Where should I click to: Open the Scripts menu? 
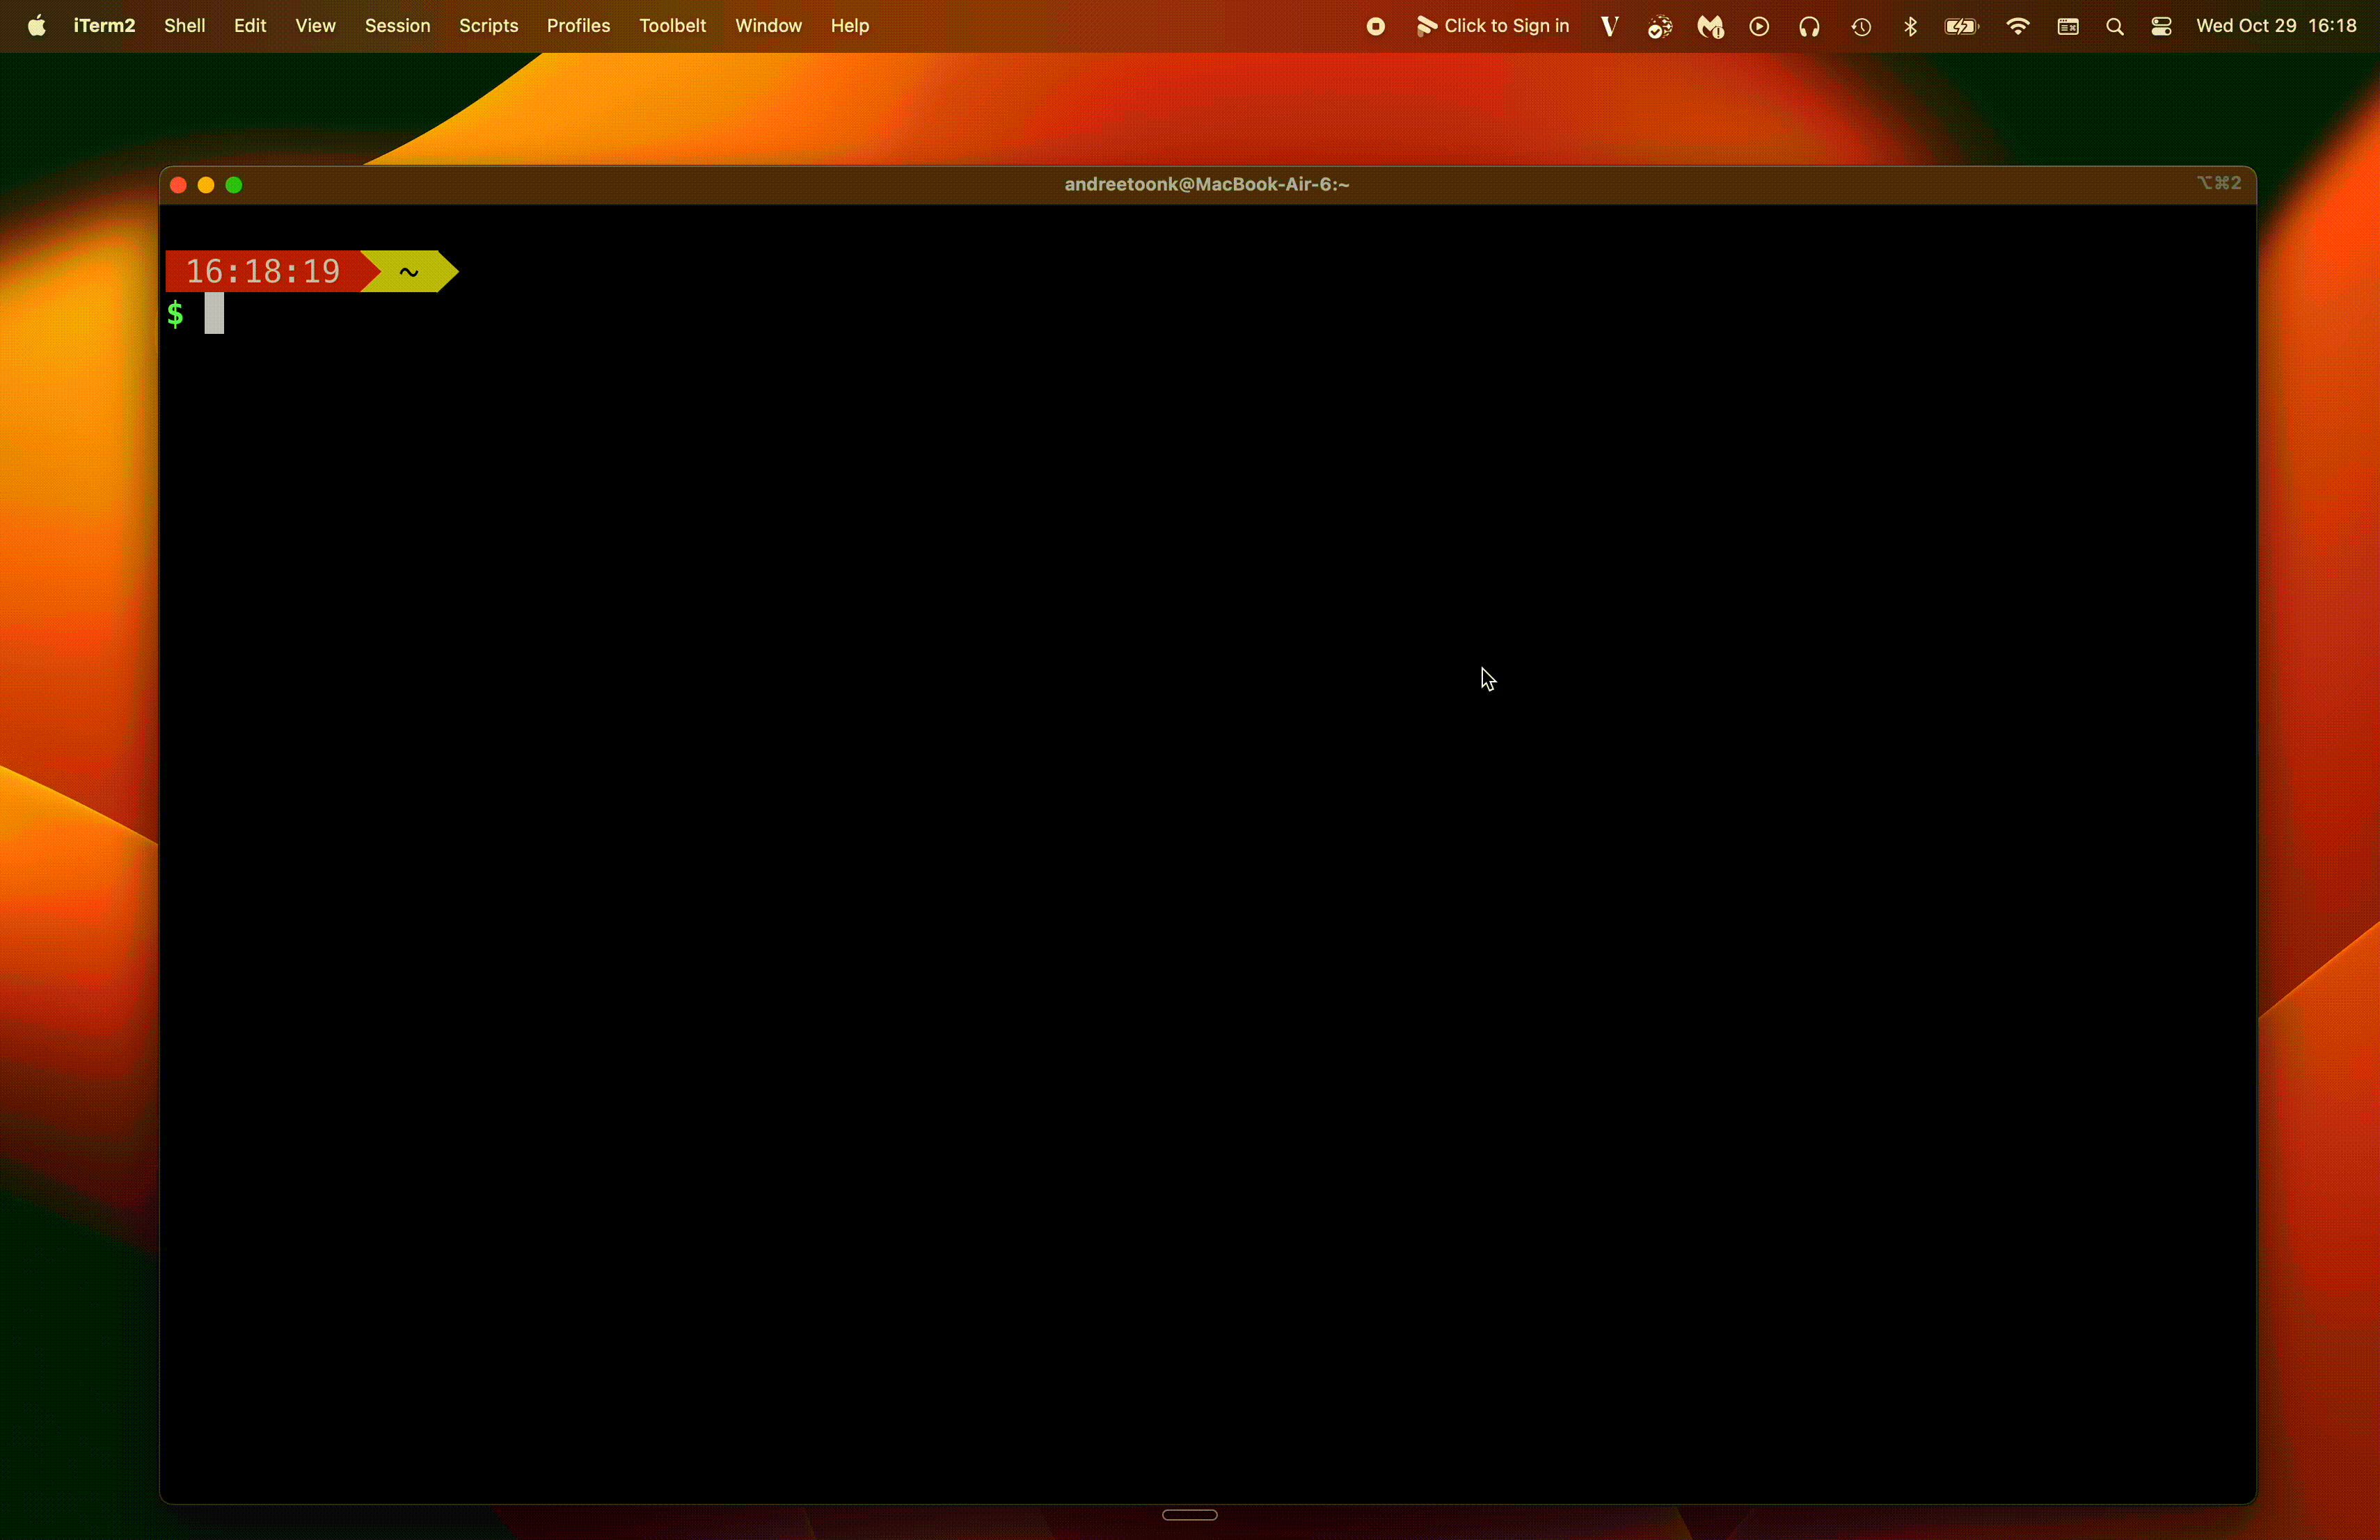click(488, 26)
